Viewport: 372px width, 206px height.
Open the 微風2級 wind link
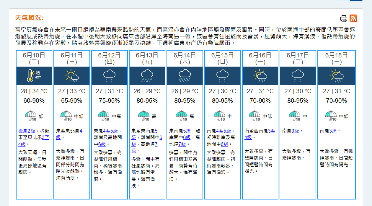tap(27, 131)
